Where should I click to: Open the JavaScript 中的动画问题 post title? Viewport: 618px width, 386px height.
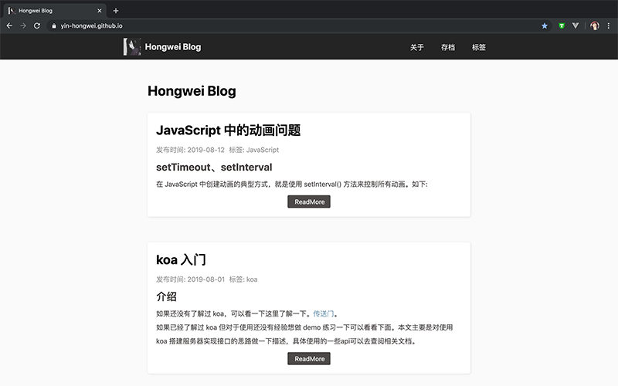(228, 130)
